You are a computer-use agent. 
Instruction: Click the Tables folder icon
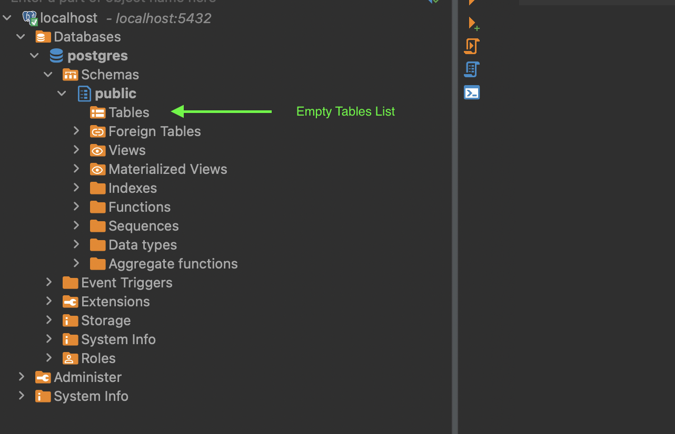97,112
